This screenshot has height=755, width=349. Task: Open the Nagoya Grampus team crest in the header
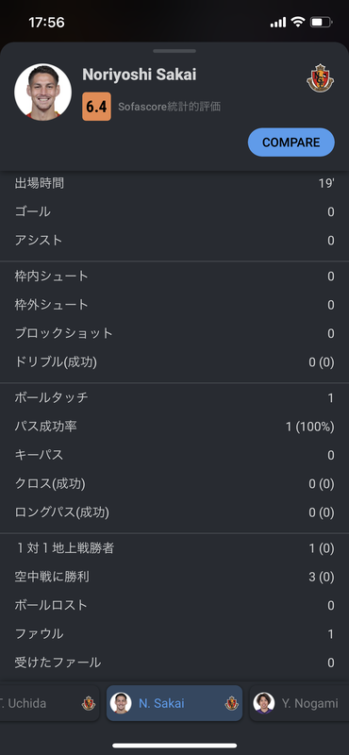320,78
